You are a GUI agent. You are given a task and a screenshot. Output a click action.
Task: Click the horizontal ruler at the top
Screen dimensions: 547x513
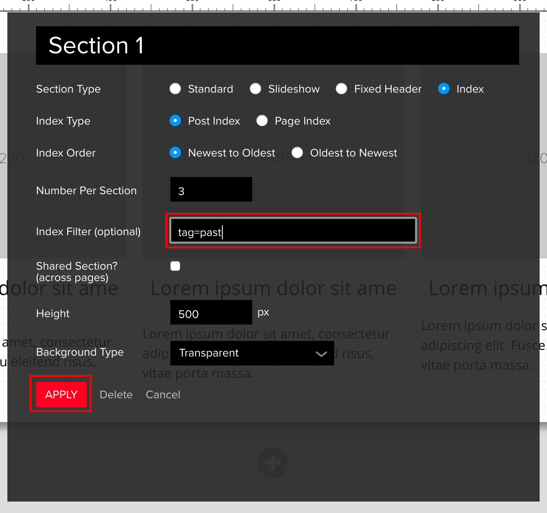pyautogui.click(x=273, y=5)
